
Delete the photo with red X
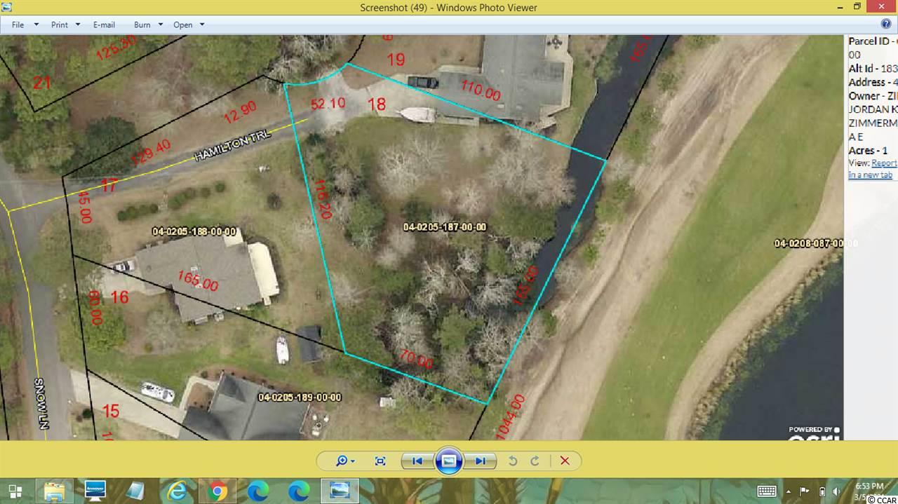tap(565, 461)
